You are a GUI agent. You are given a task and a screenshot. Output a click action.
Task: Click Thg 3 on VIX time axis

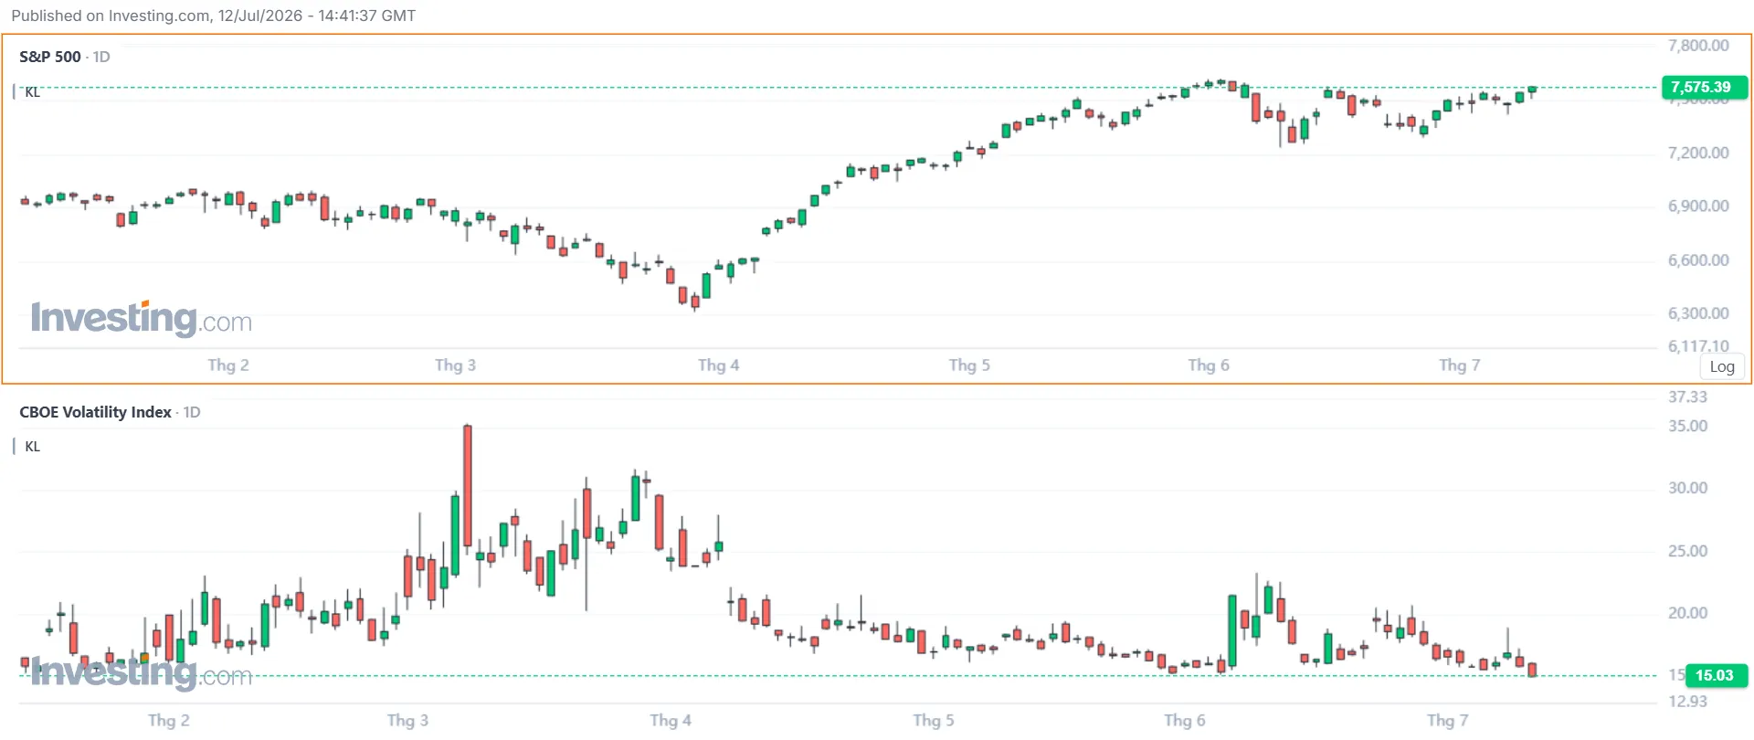coord(407,720)
